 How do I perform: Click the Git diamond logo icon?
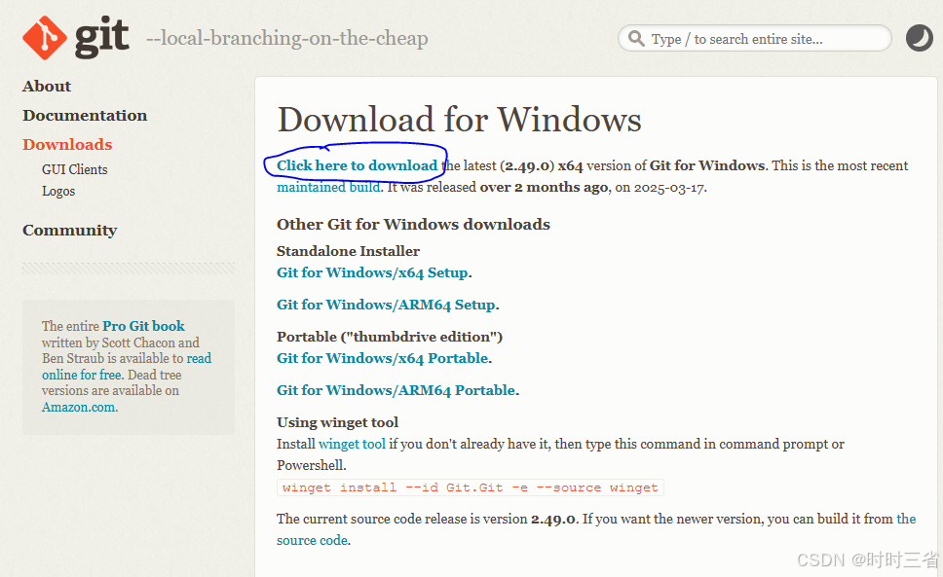pyautogui.click(x=45, y=38)
